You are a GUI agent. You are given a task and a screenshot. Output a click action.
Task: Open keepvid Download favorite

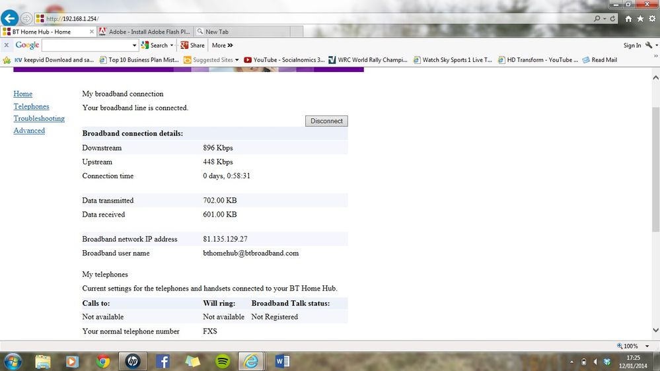[x=54, y=60]
